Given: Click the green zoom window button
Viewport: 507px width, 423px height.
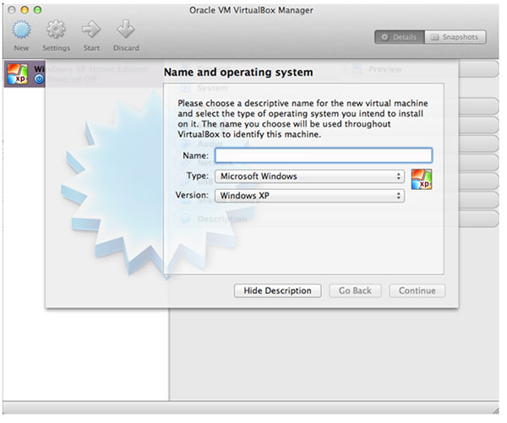Looking at the screenshot, I should click(x=38, y=10).
